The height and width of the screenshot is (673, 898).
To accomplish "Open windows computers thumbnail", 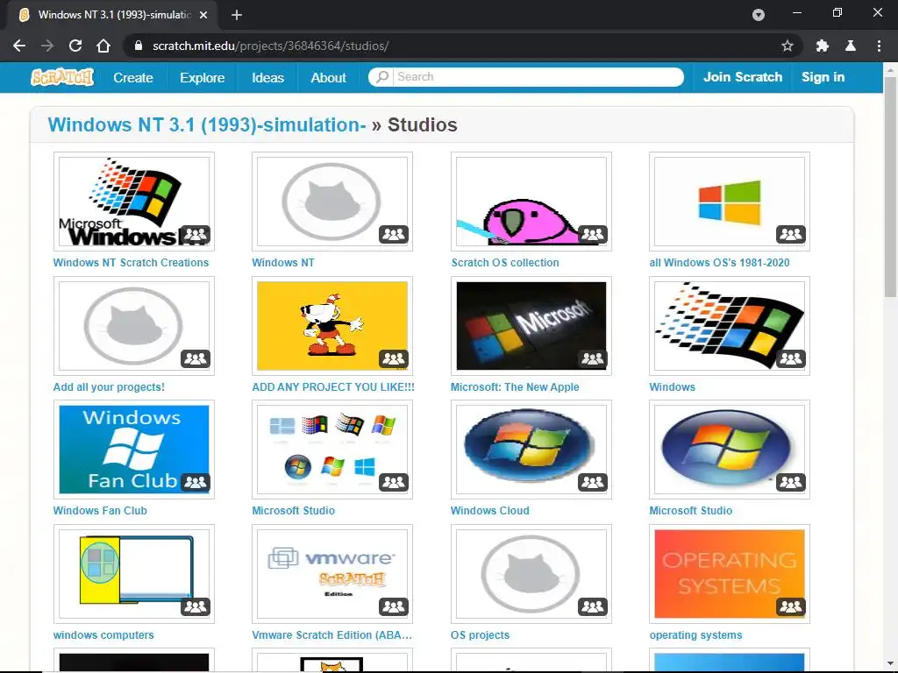I will (134, 573).
